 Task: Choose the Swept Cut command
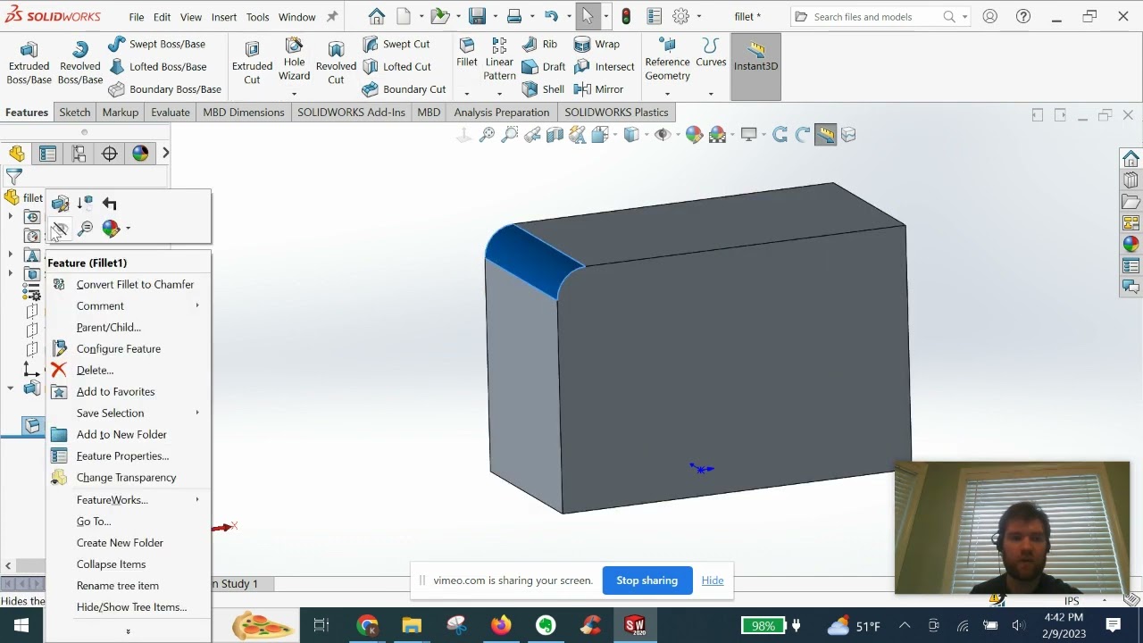(x=396, y=44)
